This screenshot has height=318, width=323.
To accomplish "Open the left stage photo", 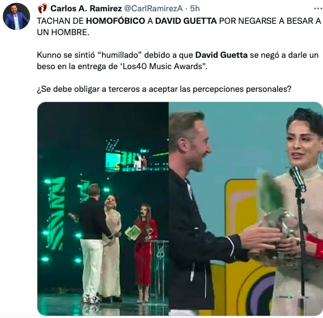I will 103,209.
